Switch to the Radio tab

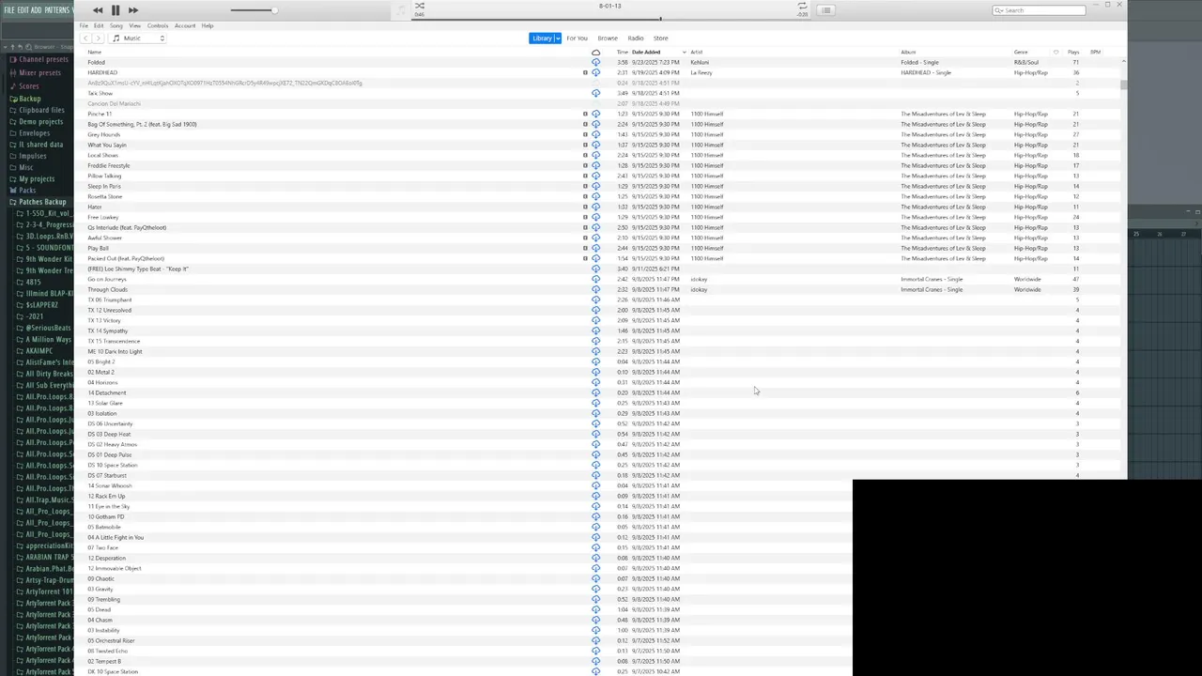[x=636, y=38]
